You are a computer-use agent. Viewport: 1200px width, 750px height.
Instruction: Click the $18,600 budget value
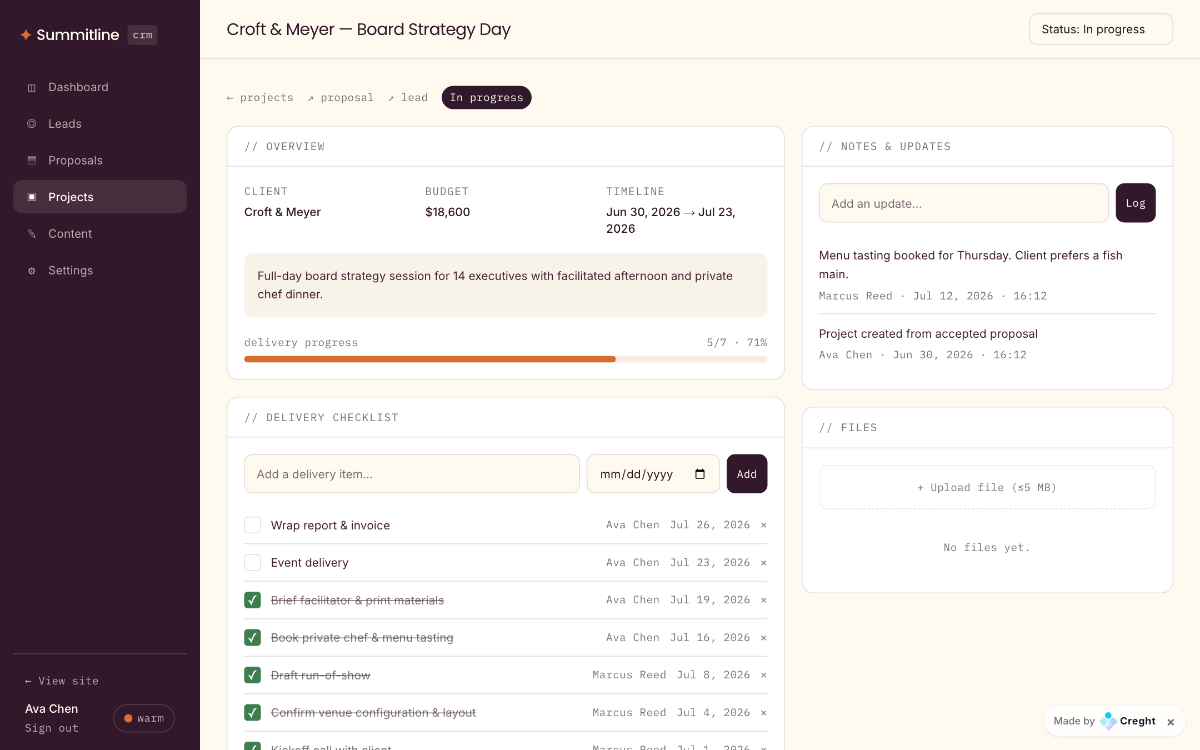(447, 212)
